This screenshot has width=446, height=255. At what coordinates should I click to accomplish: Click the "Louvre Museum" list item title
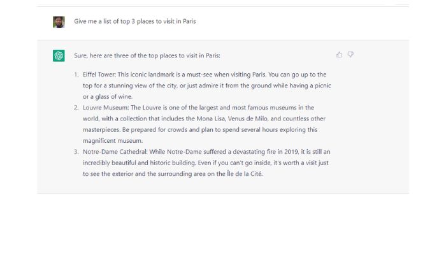(106, 108)
